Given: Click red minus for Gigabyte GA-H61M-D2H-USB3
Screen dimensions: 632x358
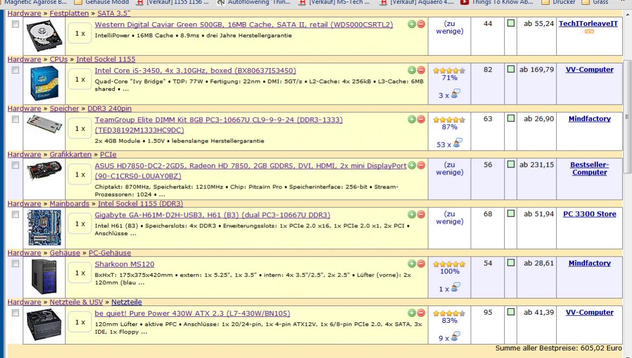Looking at the screenshot, I should pyautogui.click(x=421, y=214).
